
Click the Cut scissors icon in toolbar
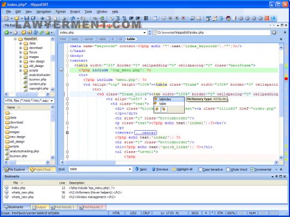coord(42,18)
